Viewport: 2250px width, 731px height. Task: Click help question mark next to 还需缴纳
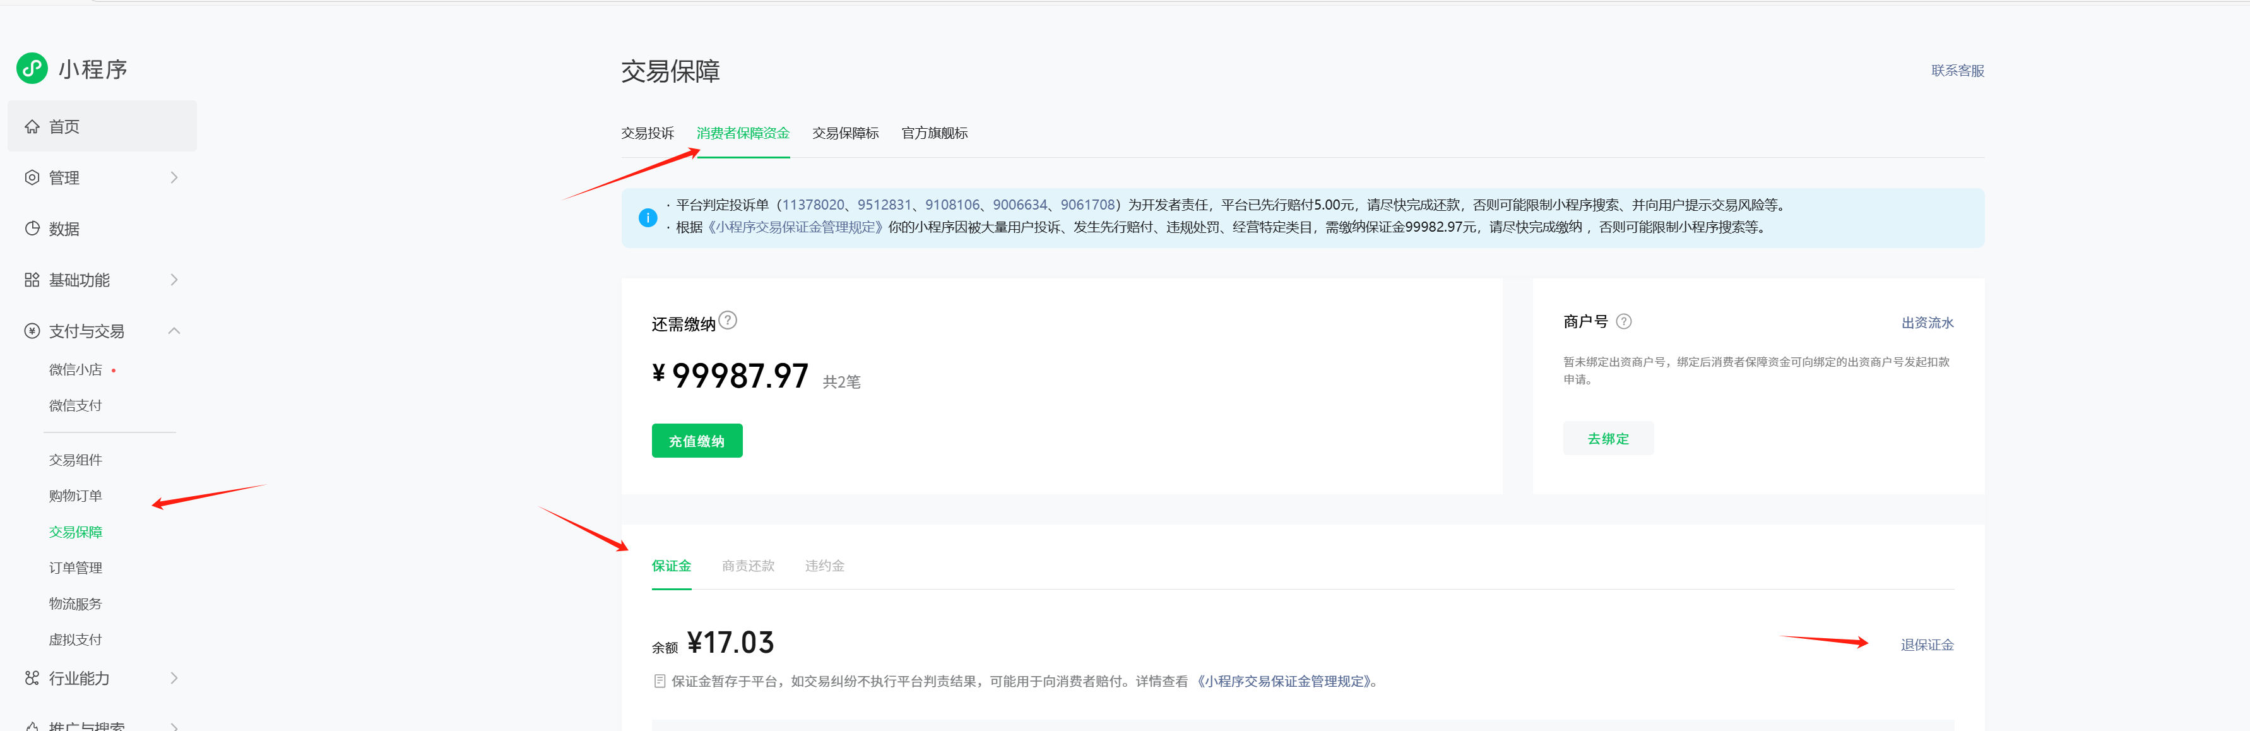[x=728, y=321]
